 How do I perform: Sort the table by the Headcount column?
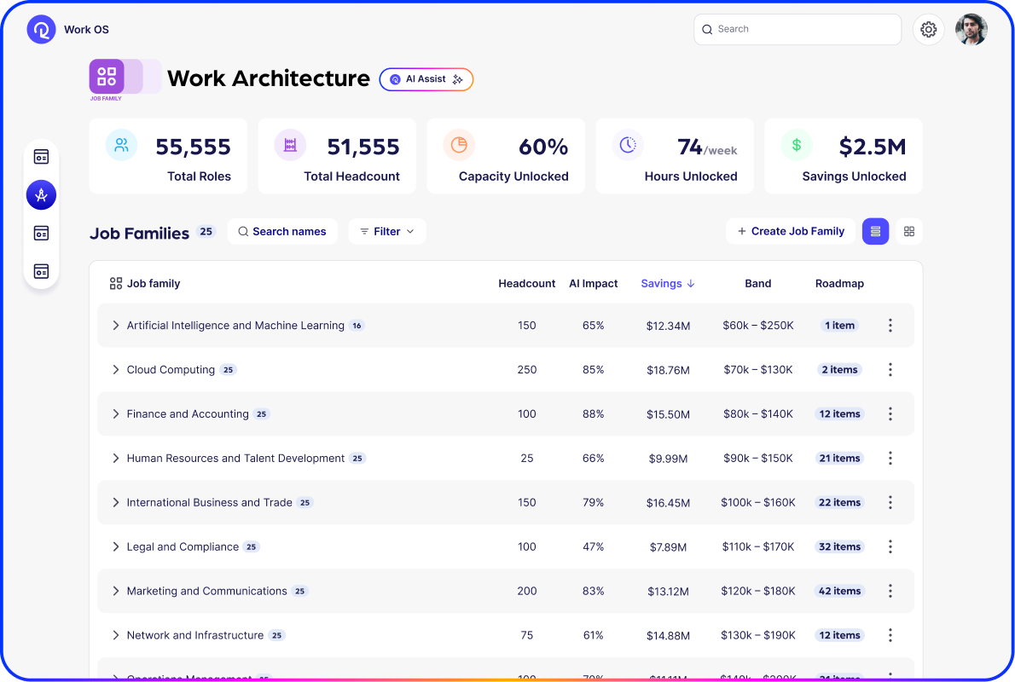point(526,283)
